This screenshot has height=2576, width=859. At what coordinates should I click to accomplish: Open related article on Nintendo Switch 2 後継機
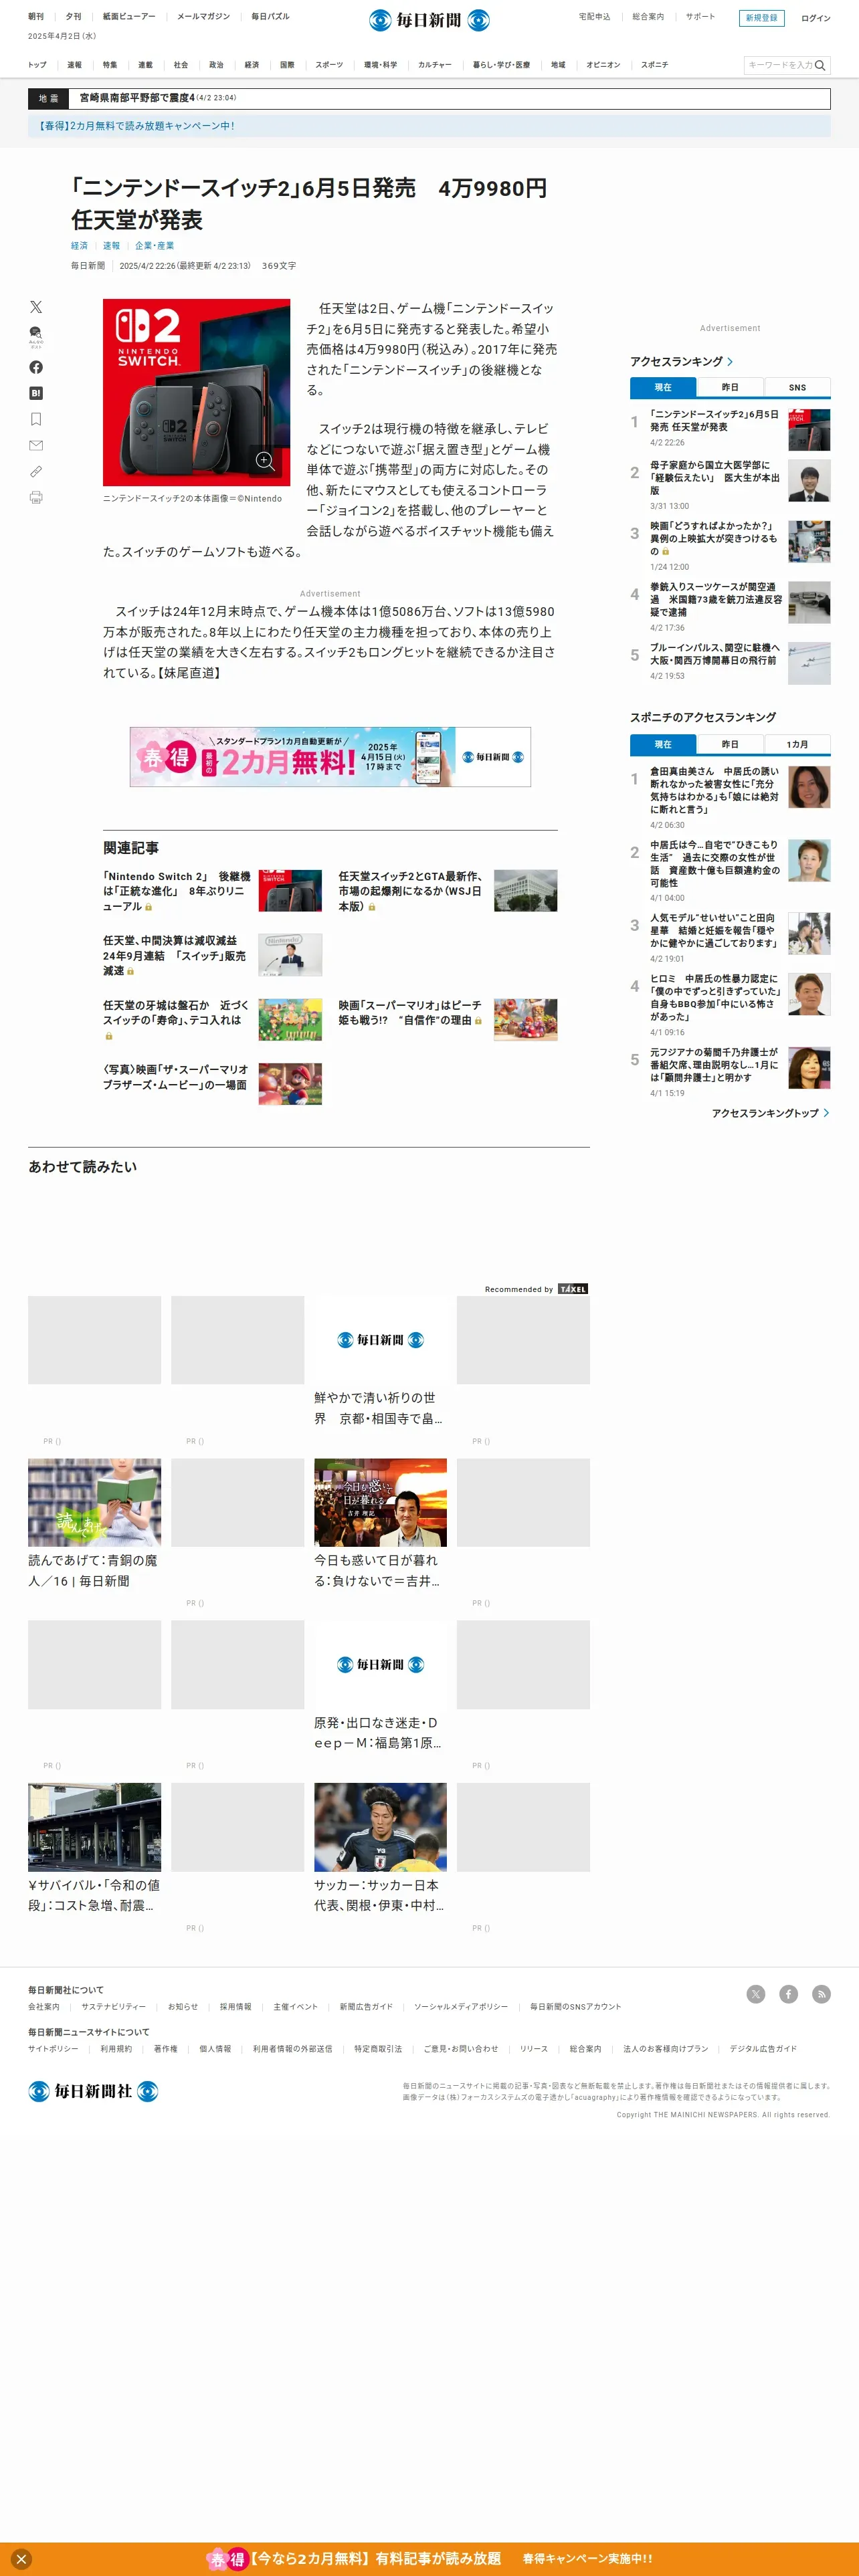(212, 891)
